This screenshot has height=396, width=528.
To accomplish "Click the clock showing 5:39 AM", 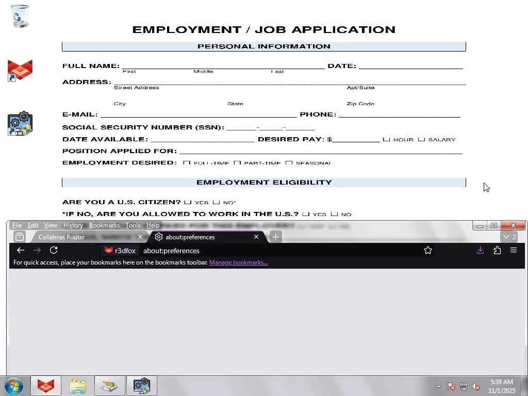I will click(x=502, y=382).
